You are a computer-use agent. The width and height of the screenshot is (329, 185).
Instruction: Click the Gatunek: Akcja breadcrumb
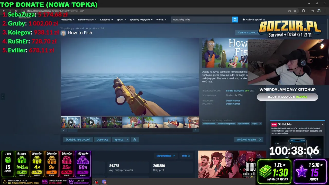pyautogui.click(x=84, y=28)
